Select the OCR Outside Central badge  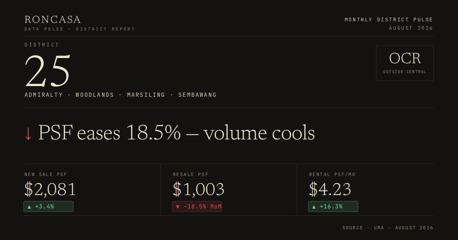(x=405, y=63)
